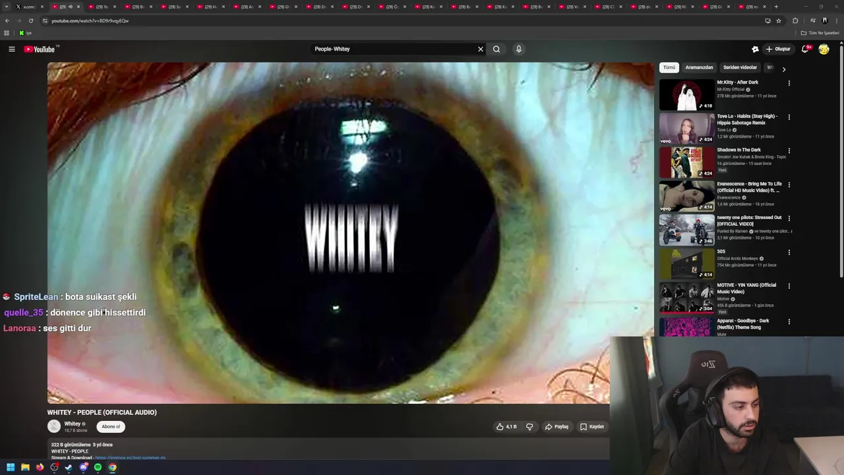Launch Firefox from taskbar
Screen dimensions: 844x475
click(x=40, y=467)
